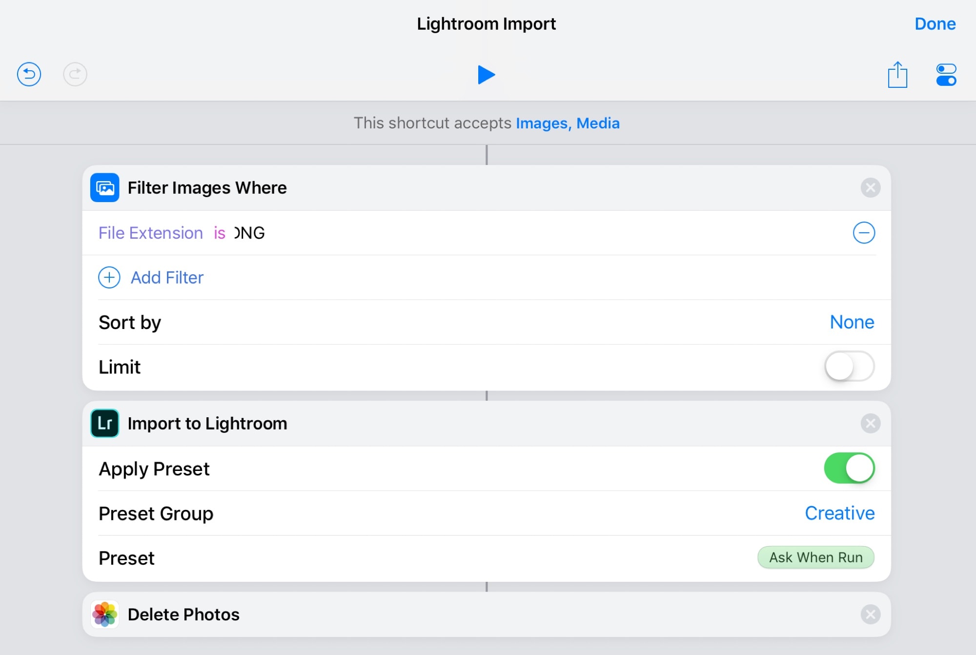This screenshot has width=976, height=655.
Task: Change the Preset Group from Creative
Action: [x=839, y=513]
